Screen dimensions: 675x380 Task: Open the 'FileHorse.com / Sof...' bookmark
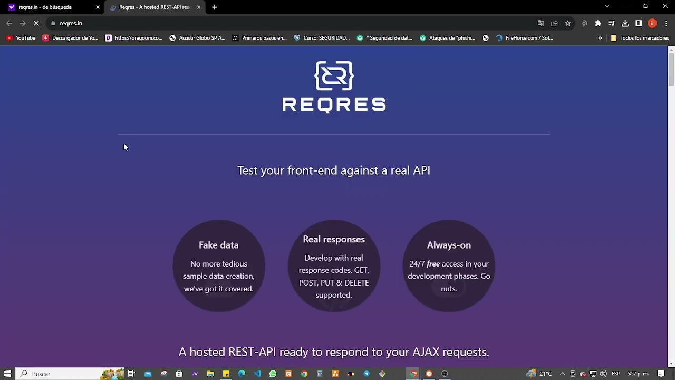point(524,38)
